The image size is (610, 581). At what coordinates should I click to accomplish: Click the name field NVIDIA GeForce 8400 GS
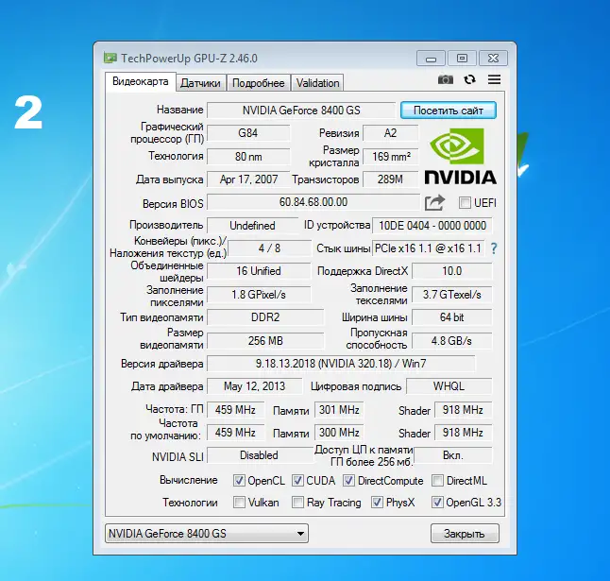pos(301,111)
